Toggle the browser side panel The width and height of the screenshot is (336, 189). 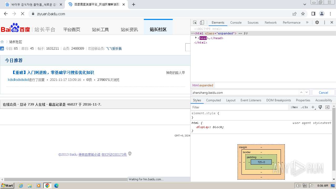(313, 14)
